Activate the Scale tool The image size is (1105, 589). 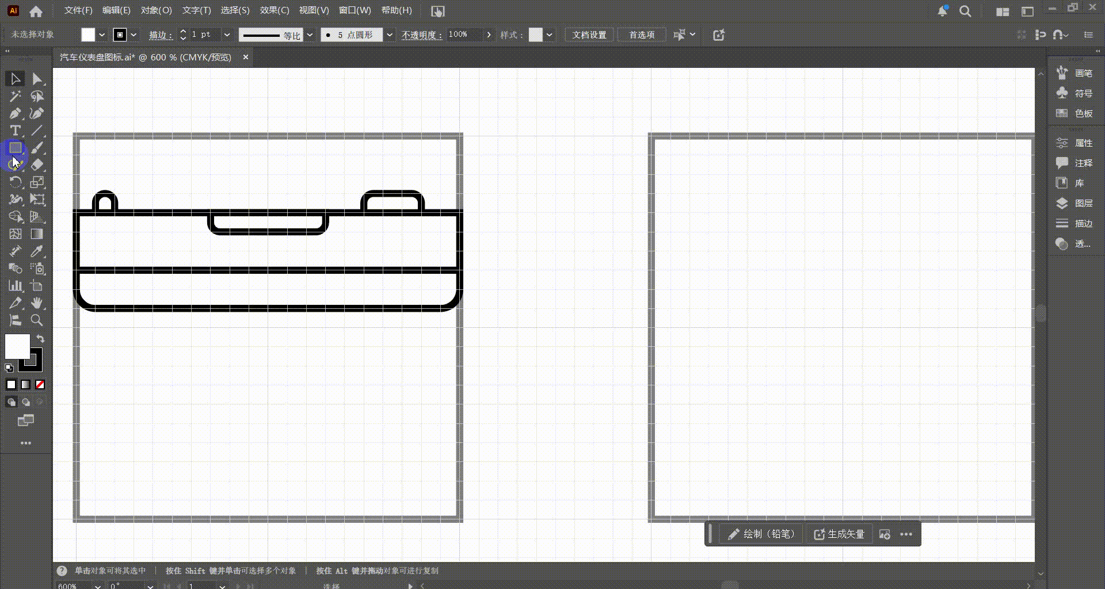(x=37, y=182)
